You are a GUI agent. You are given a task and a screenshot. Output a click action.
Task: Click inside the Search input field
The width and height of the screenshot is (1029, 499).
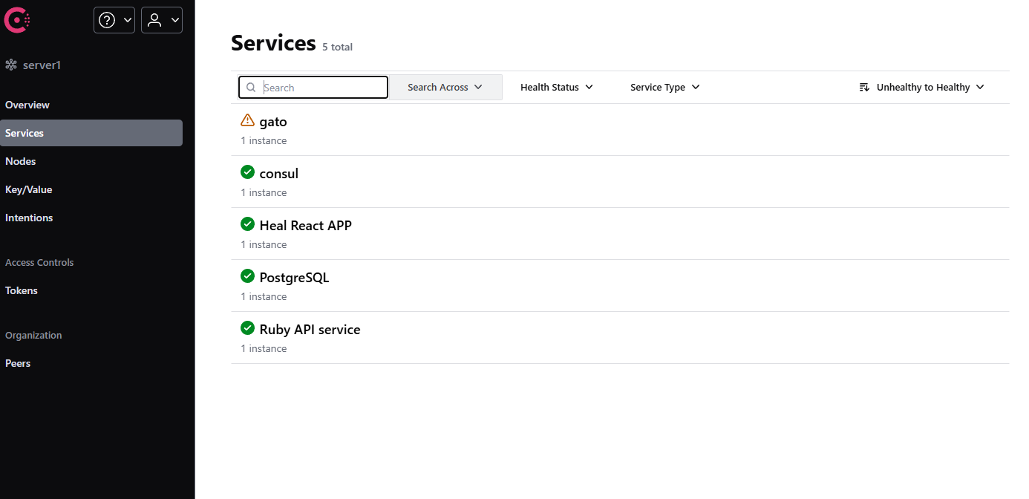click(319, 87)
